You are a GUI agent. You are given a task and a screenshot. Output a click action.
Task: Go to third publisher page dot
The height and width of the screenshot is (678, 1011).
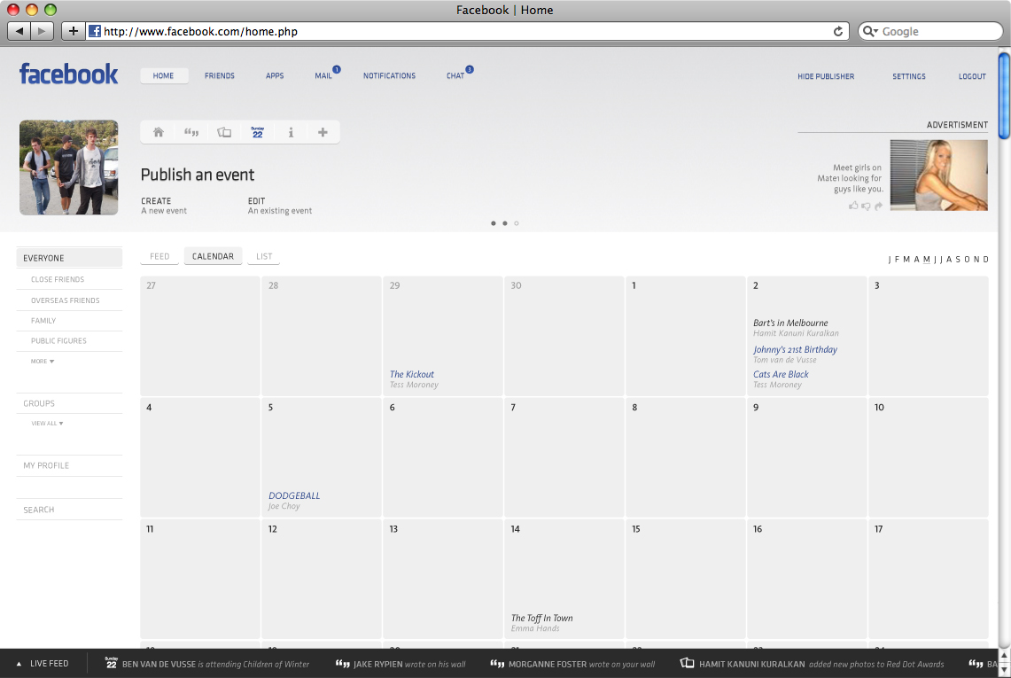517,223
